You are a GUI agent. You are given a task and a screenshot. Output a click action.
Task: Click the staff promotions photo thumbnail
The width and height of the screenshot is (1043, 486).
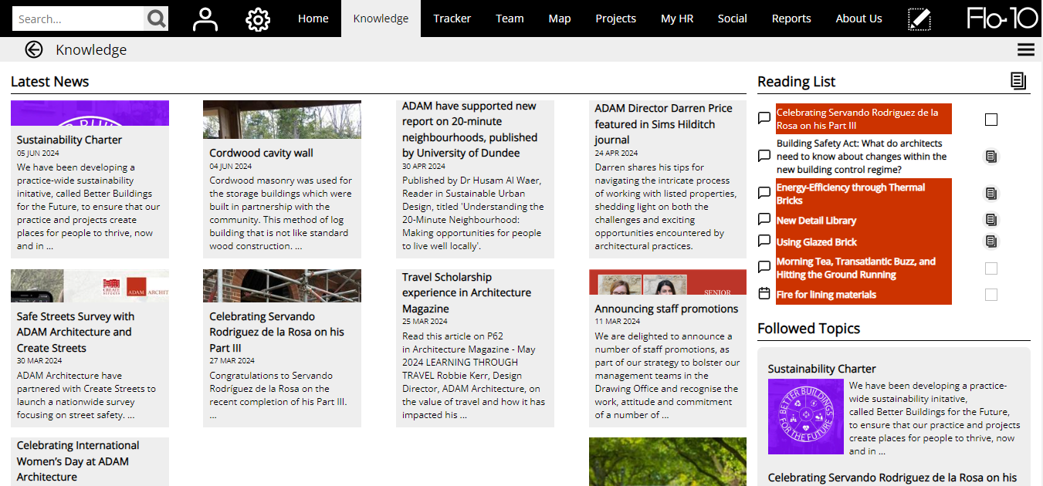(x=668, y=282)
